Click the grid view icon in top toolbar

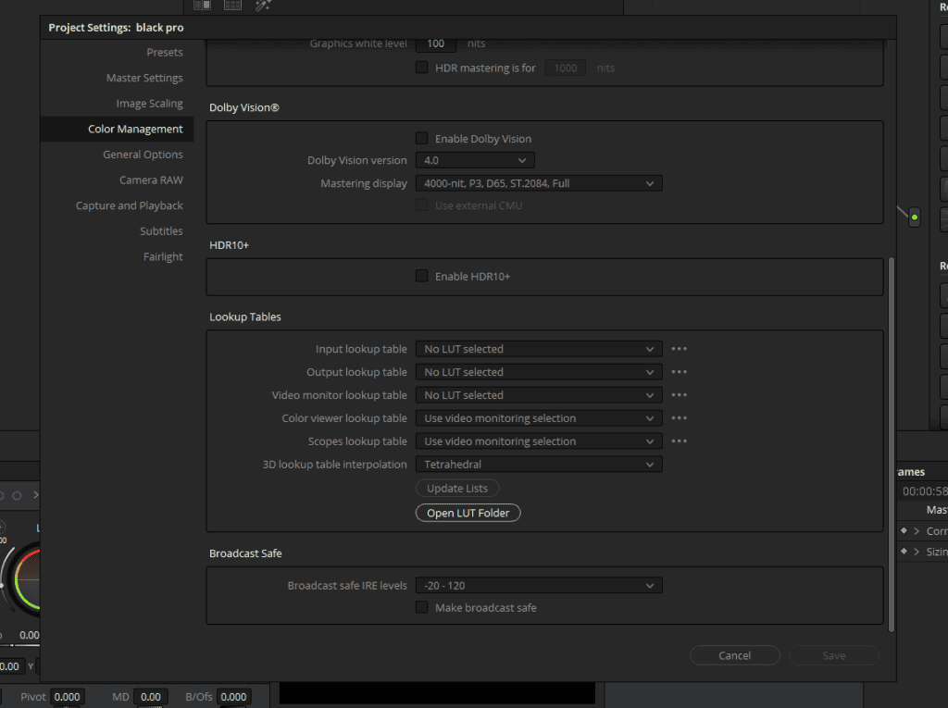point(232,6)
